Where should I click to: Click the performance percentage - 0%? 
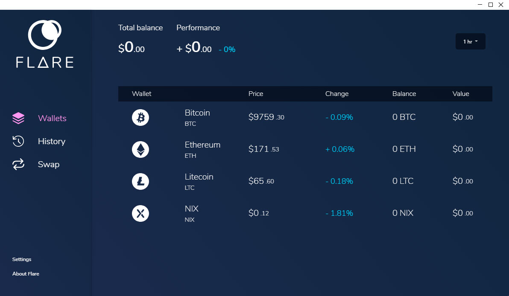tap(227, 49)
